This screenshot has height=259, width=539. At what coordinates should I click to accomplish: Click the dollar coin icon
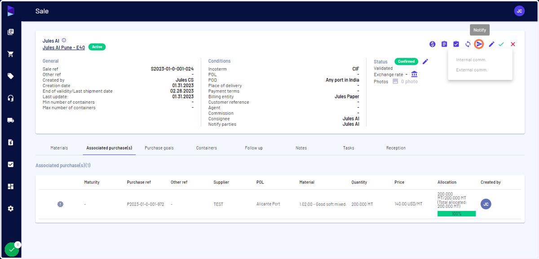point(433,44)
